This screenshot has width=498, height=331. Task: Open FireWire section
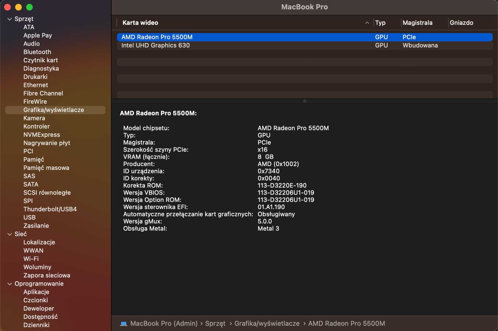35,102
